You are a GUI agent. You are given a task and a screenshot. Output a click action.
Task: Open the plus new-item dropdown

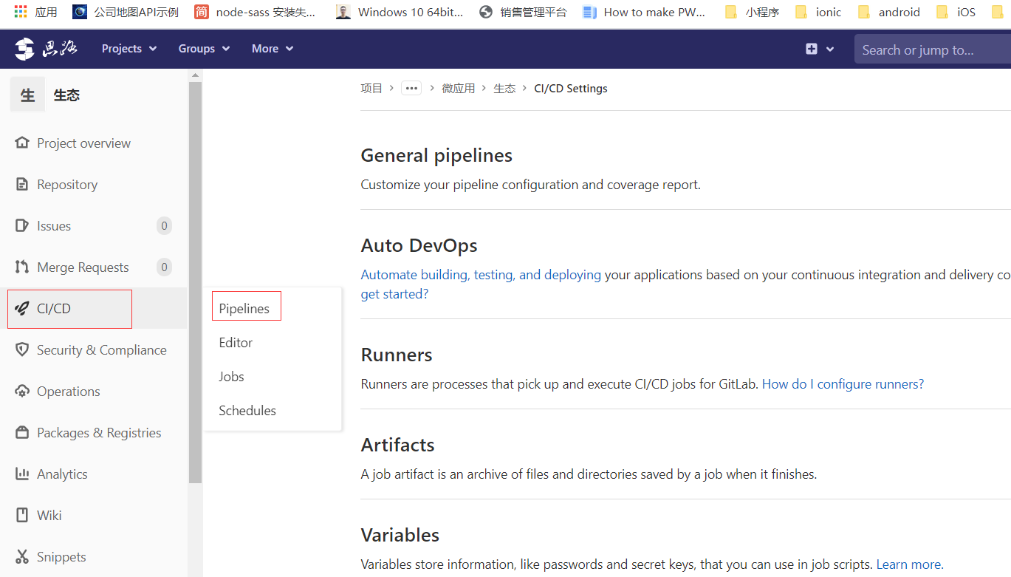tap(820, 49)
